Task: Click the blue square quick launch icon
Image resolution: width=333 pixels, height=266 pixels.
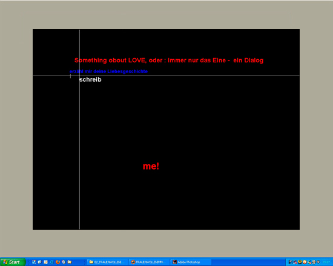Action: [51, 262]
